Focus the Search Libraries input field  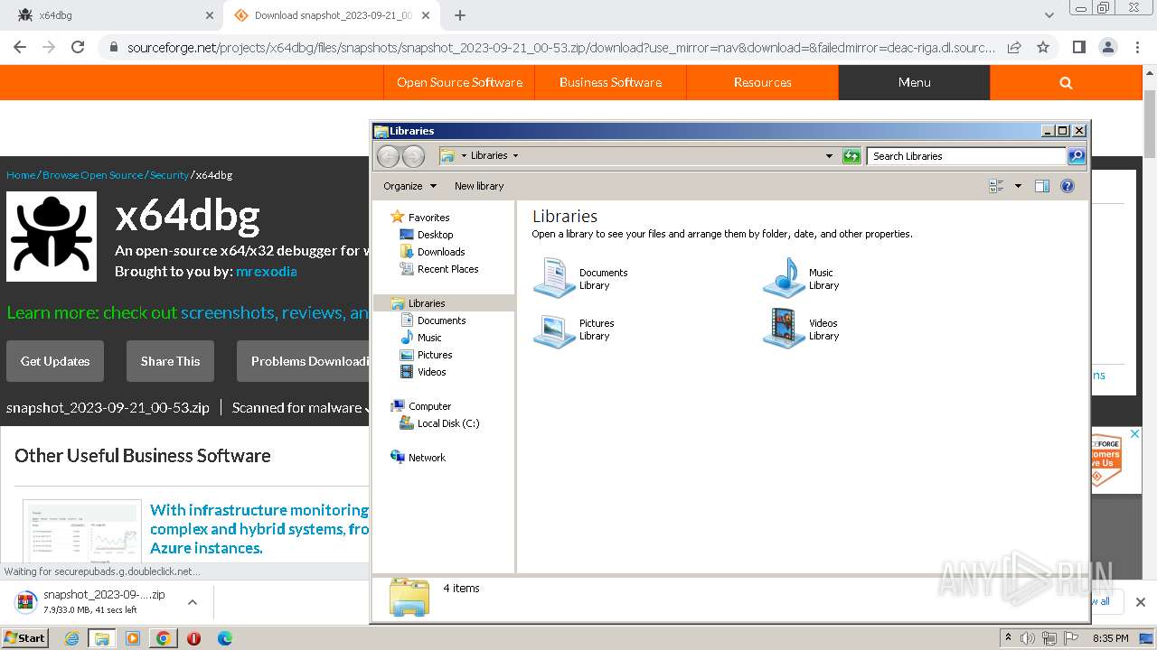(x=966, y=156)
